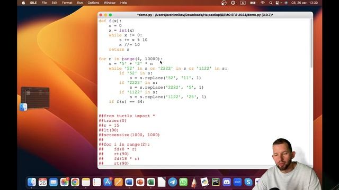Image resolution: width=339 pixels, height=190 pixels.
Task: Click the battery status icon
Action: [253, 3]
